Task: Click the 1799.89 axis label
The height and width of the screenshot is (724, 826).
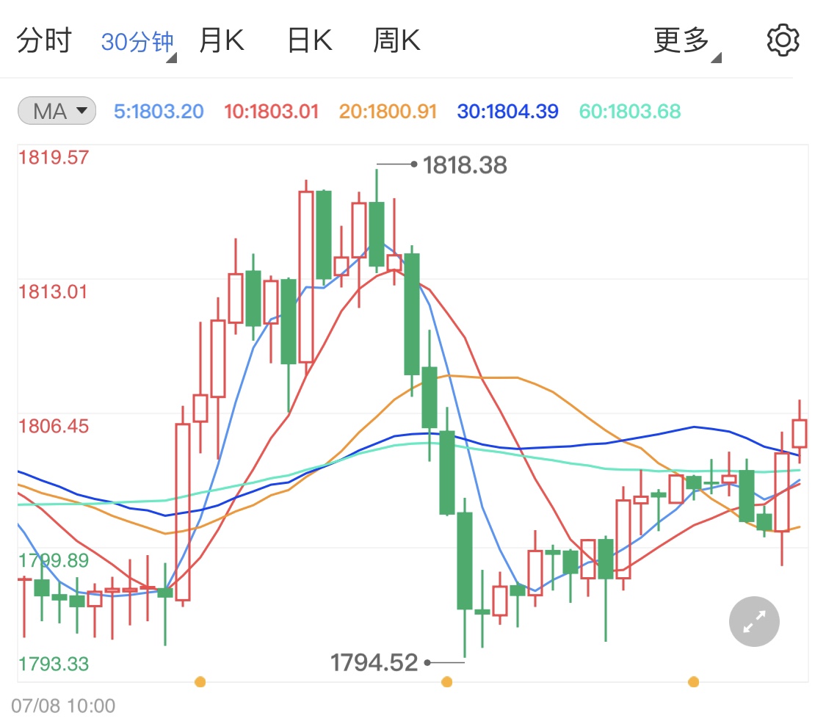Action: 54,561
